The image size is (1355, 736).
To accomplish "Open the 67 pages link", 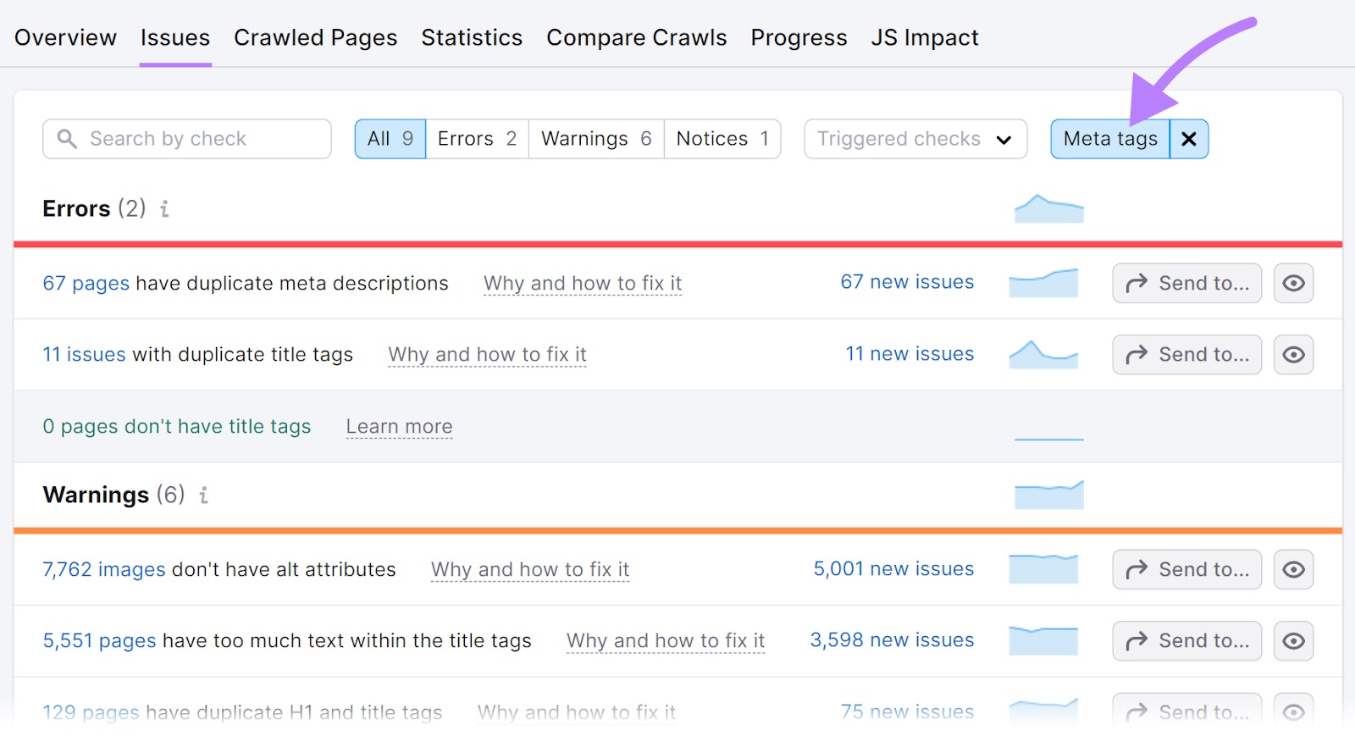I will coord(86,283).
